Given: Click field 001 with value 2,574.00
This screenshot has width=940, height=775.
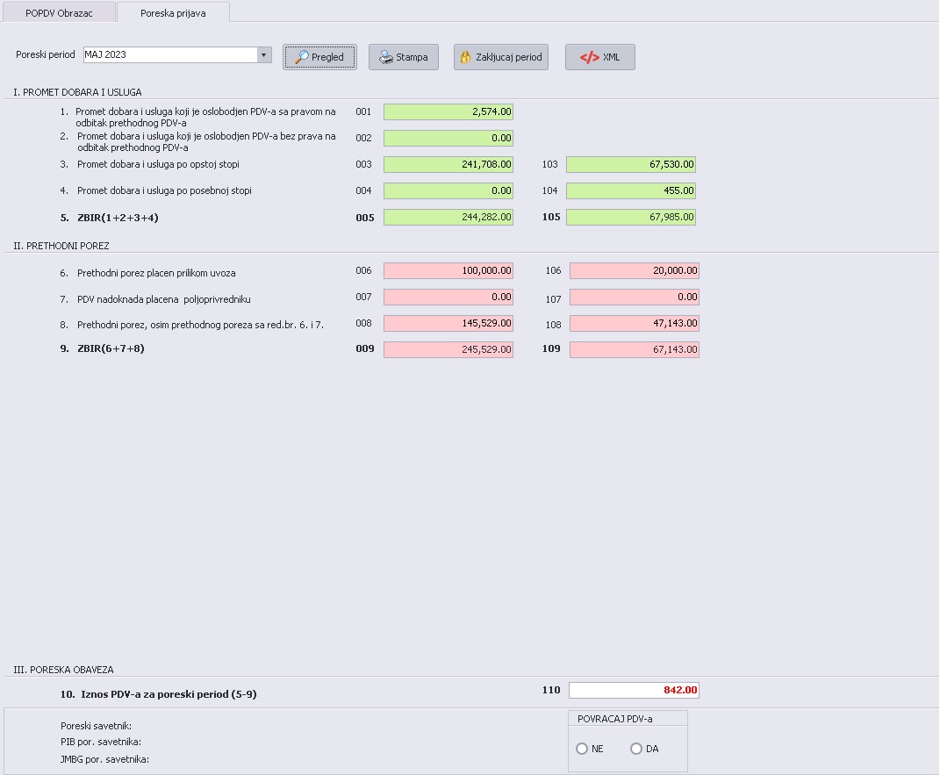Looking at the screenshot, I should click(448, 111).
